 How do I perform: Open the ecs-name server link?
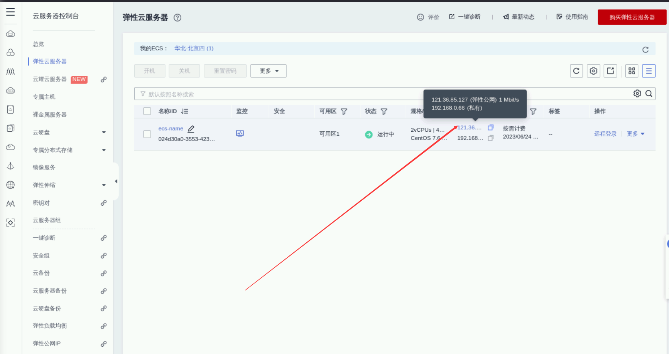171,129
